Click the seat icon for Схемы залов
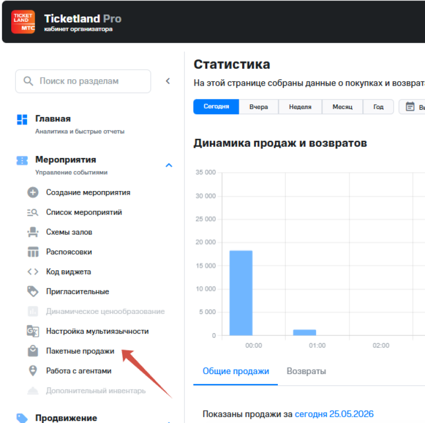This screenshot has height=423, width=425. 33,232
